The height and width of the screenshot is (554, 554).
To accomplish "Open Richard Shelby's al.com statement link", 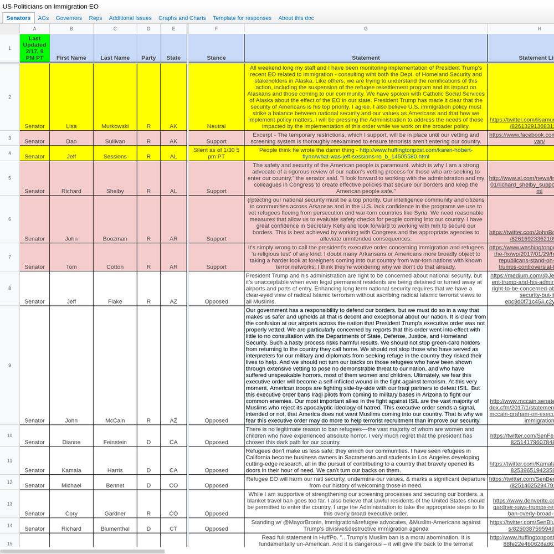I will point(521,184).
